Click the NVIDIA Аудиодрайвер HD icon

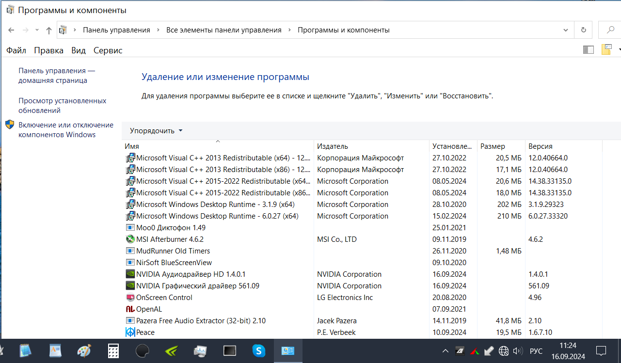point(130,274)
